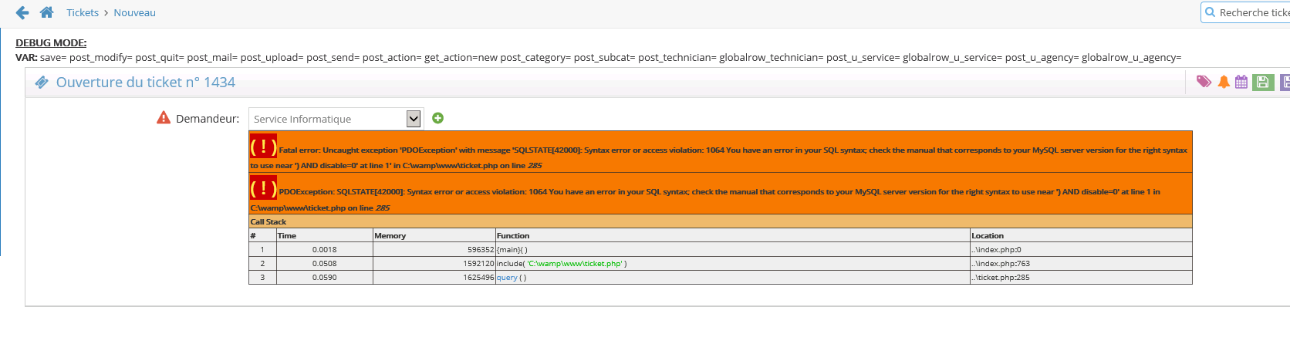Click the purple save-and-quit floppy button
Screen dimensions: 1290x351
coord(1285,82)
